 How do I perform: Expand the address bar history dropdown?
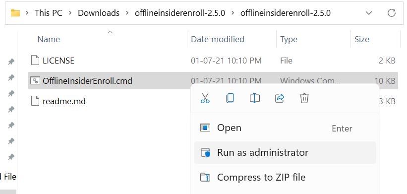369,13
